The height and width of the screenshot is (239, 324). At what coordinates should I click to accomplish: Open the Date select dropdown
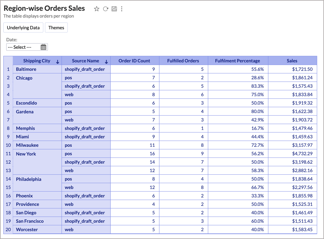(23, 47)
